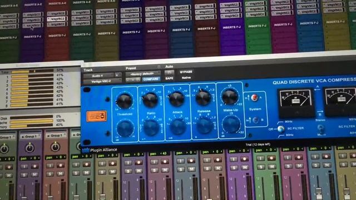Click the channel B VU meter
356x200 pixels.
[340, 101]
